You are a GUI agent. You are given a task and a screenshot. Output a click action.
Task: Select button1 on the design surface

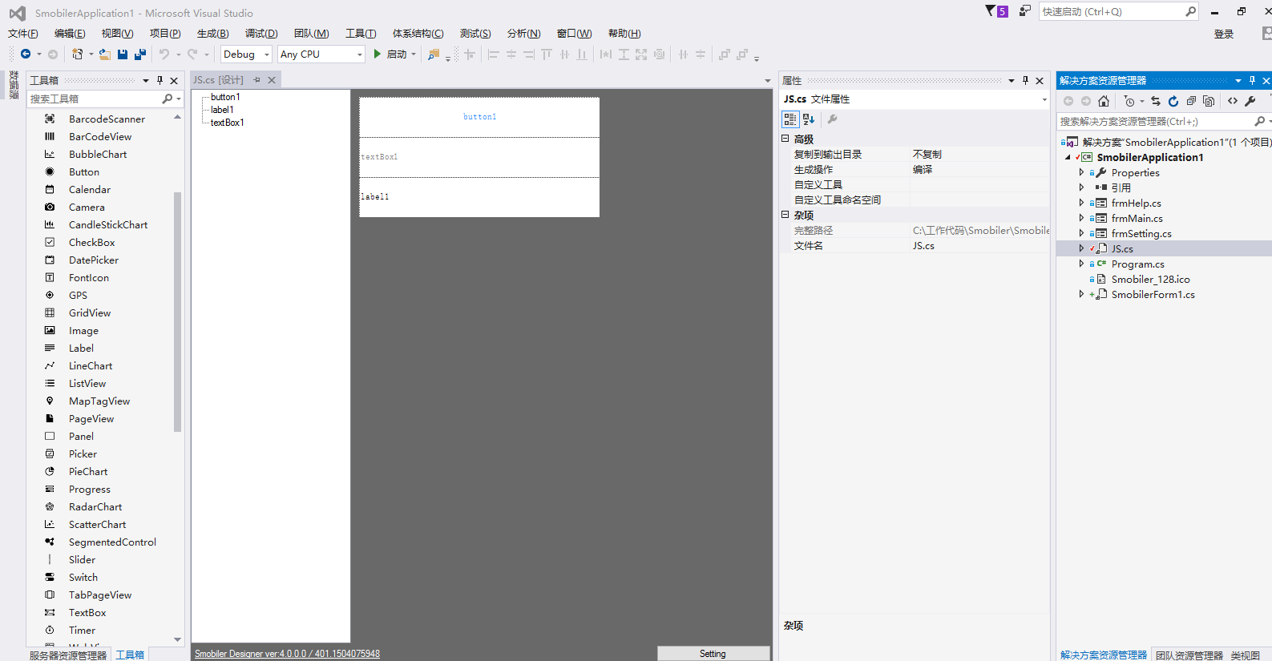coord(479,117)
